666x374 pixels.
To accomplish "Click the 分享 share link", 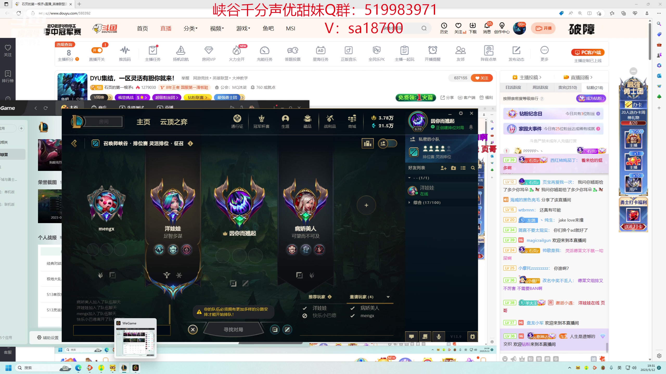I will tap(447, 97).
